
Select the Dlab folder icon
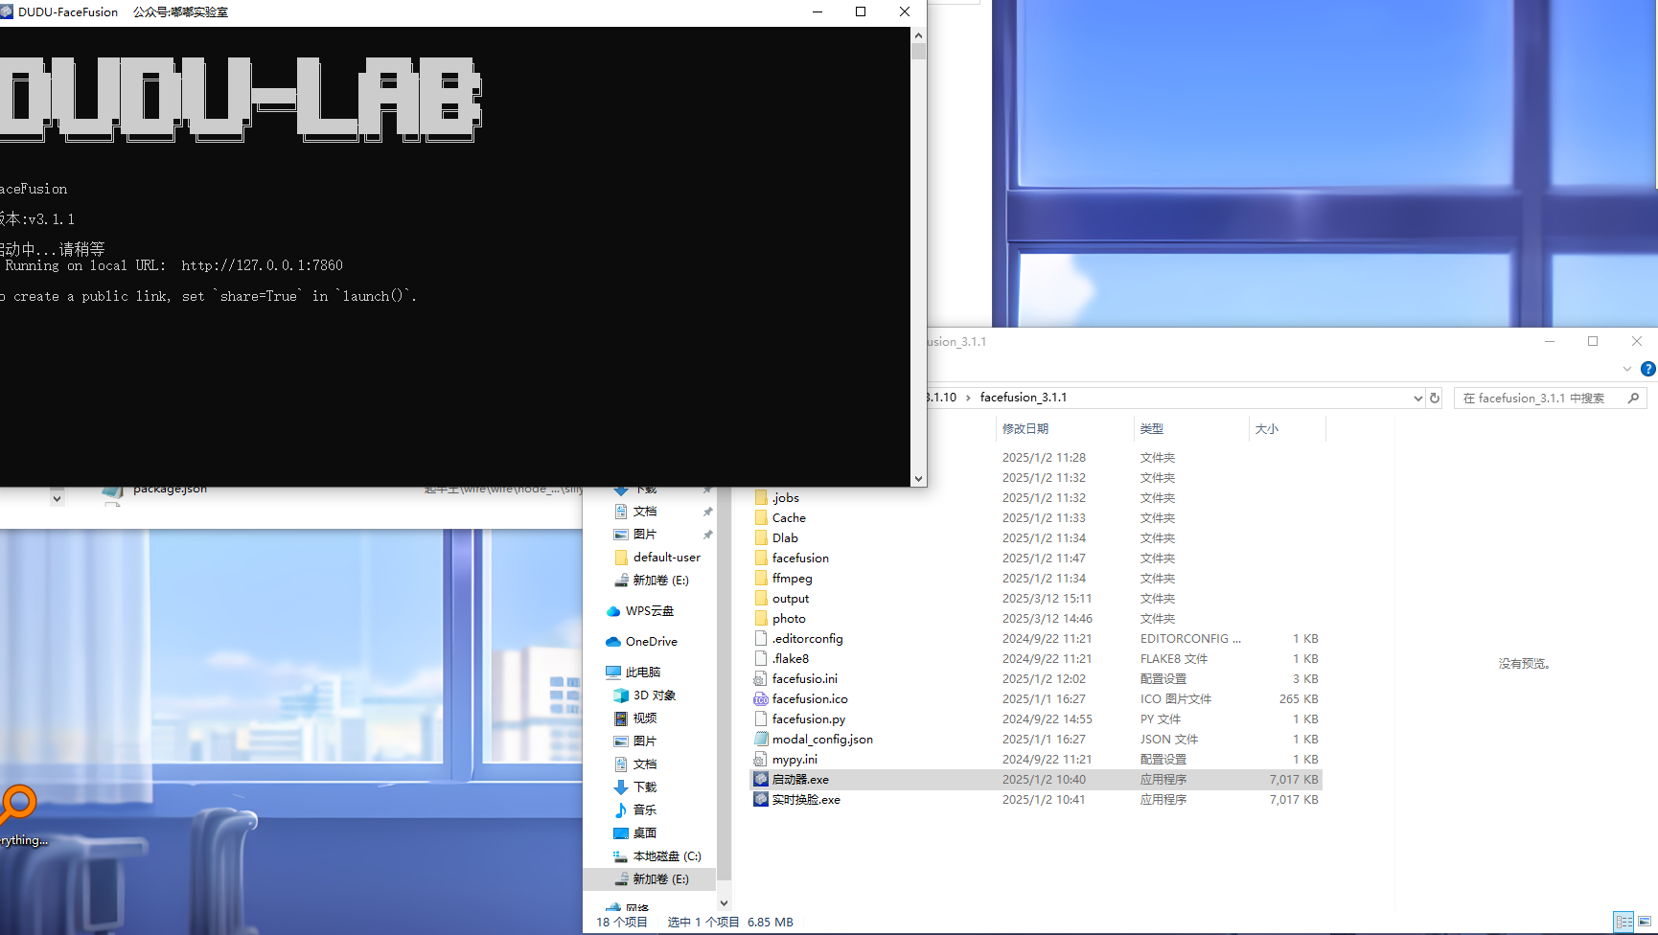(x=761, y=537)
